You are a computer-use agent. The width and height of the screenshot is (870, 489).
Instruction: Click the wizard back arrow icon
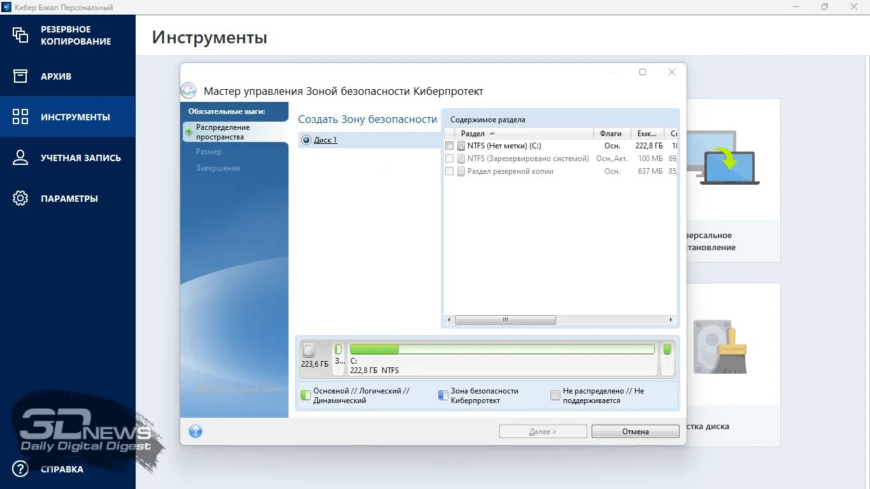point(189,90)
